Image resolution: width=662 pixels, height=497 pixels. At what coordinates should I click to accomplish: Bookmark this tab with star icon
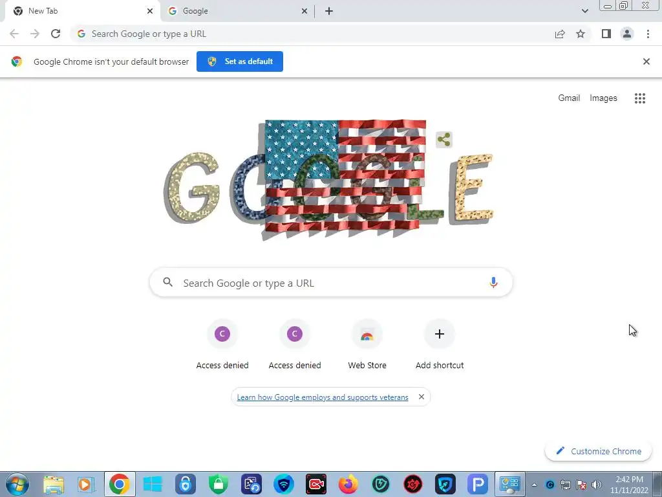pos(581,34)
